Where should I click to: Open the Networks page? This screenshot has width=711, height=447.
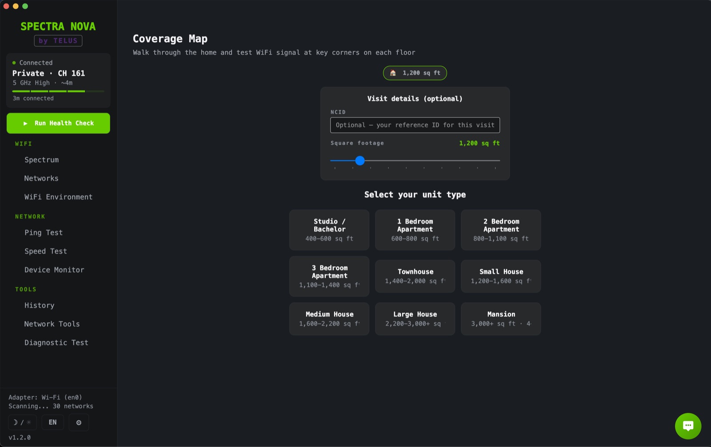click(x=41, y=179)
